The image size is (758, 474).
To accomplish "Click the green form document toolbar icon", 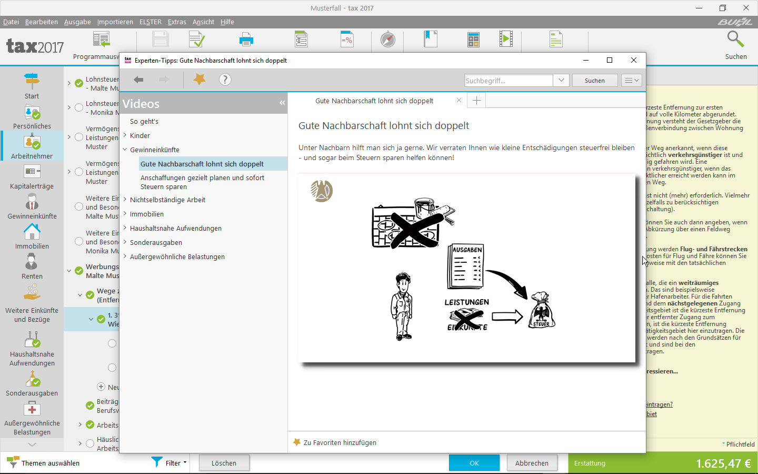I will (301, 39).
